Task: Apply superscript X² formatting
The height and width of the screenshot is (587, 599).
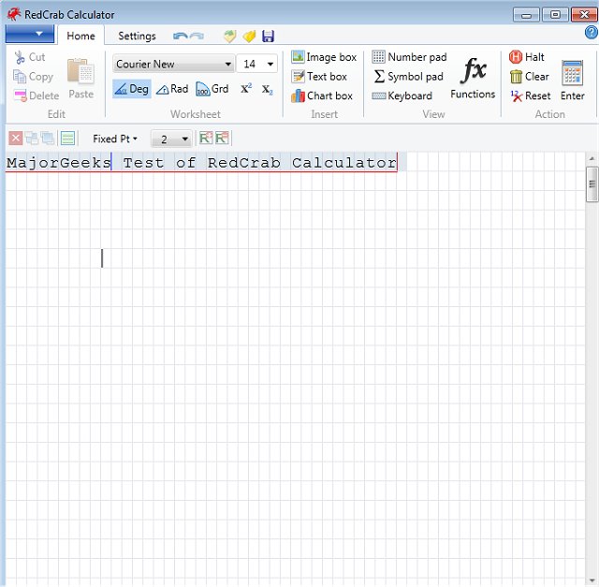Action: 246,89
